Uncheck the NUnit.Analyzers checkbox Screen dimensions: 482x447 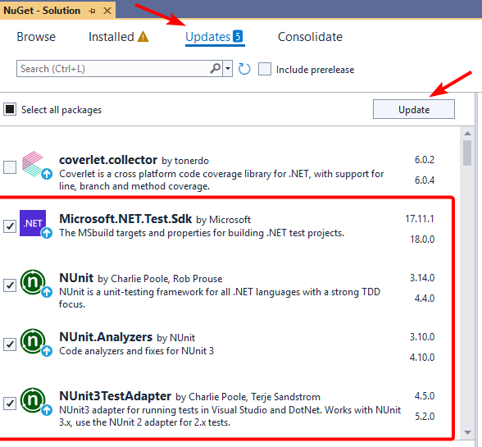click(x=10, y=344)
